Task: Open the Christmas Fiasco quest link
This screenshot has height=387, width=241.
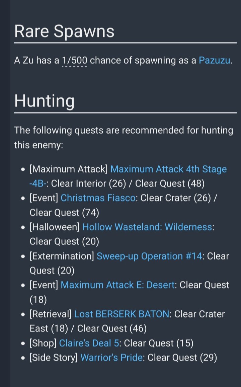Action: tap(98, 198)
